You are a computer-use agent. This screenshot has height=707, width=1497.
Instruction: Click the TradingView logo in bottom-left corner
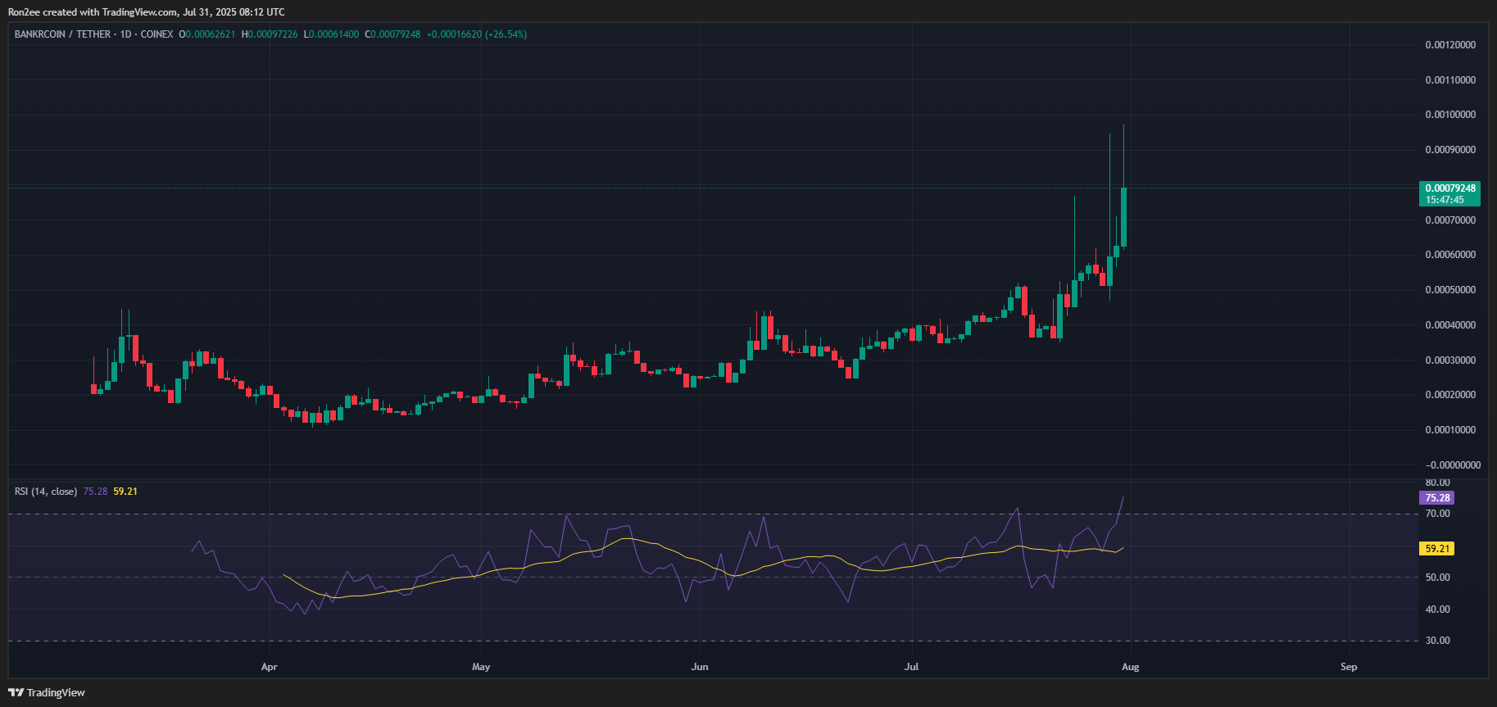tap(47, 692)
